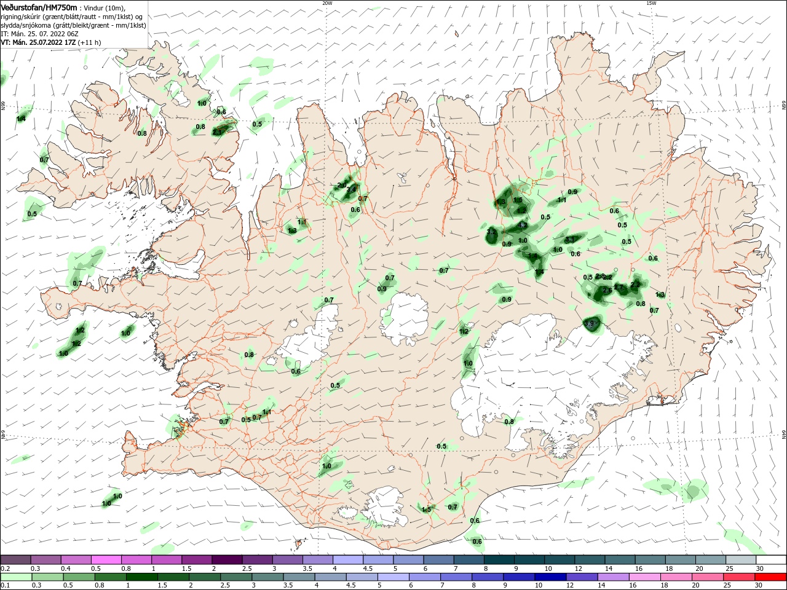Click the 2.6 precipitation value in east Iceland

607,290
